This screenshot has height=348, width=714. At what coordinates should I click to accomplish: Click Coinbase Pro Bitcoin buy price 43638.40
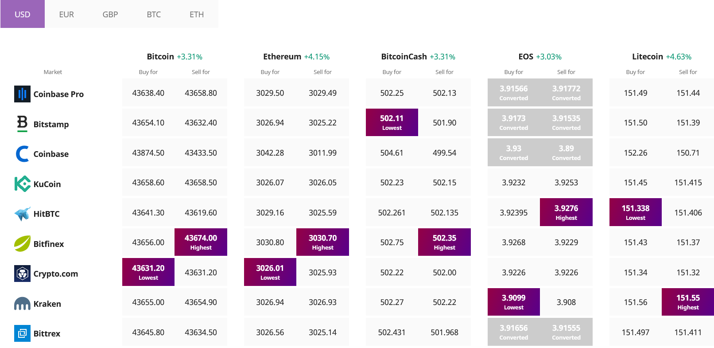[148, 93]
